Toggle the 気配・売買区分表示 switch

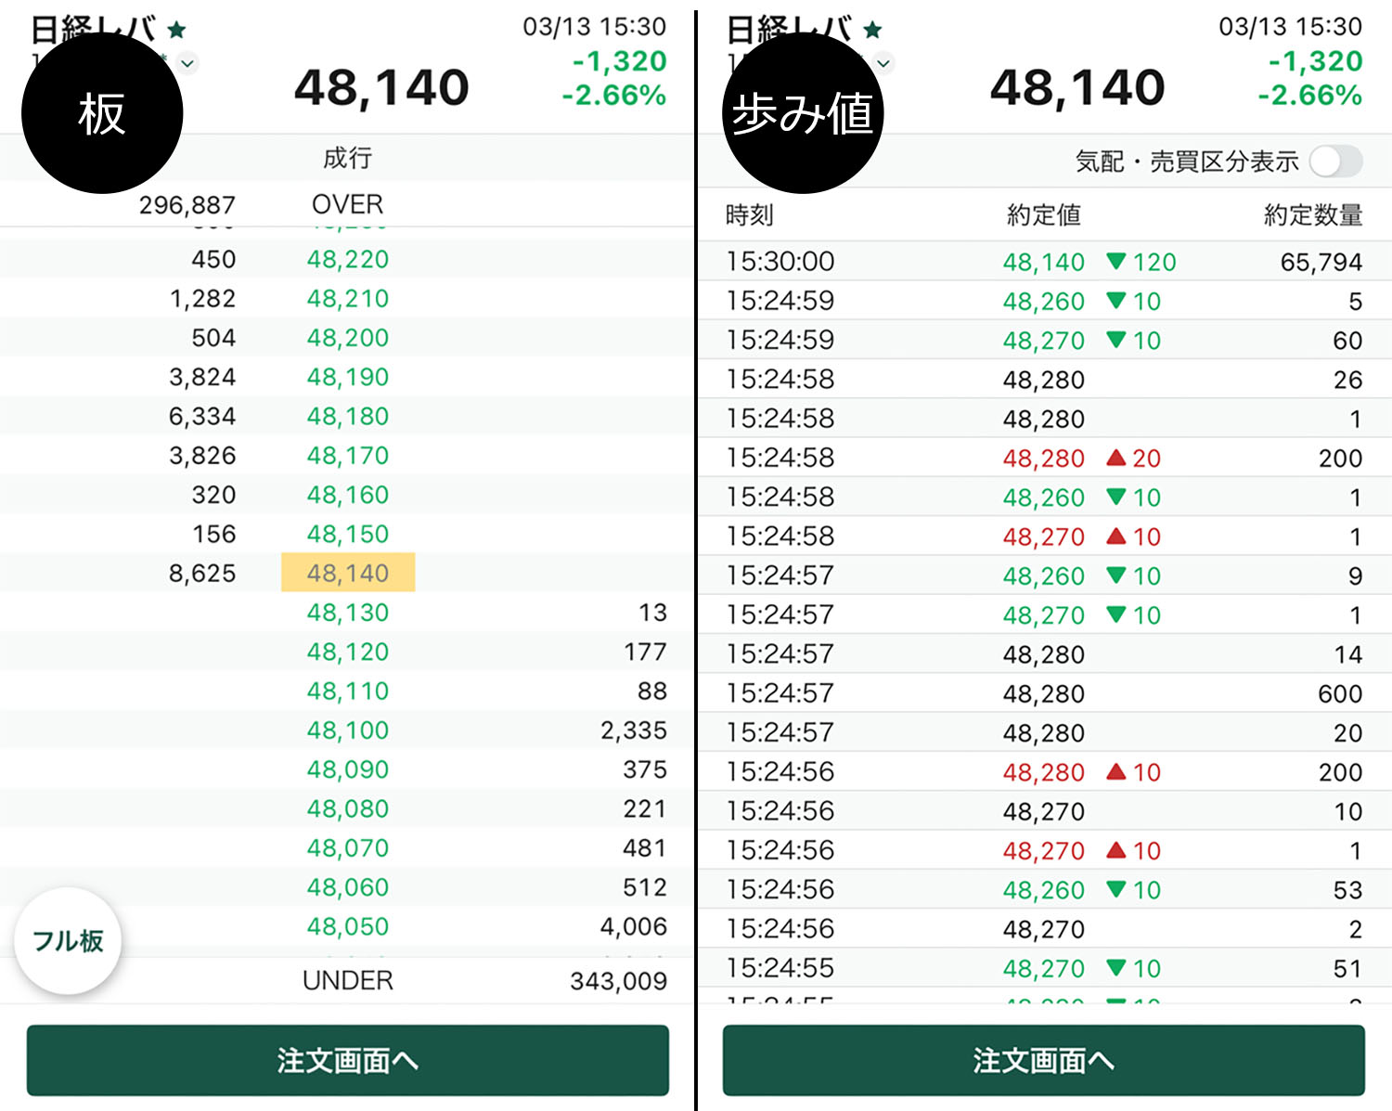1335,161
